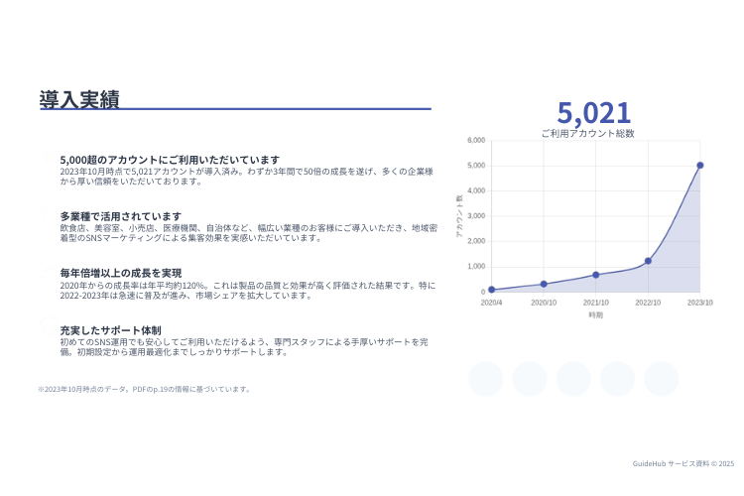Click the GuideHub サービス資料 footer text

pos(683,463)
